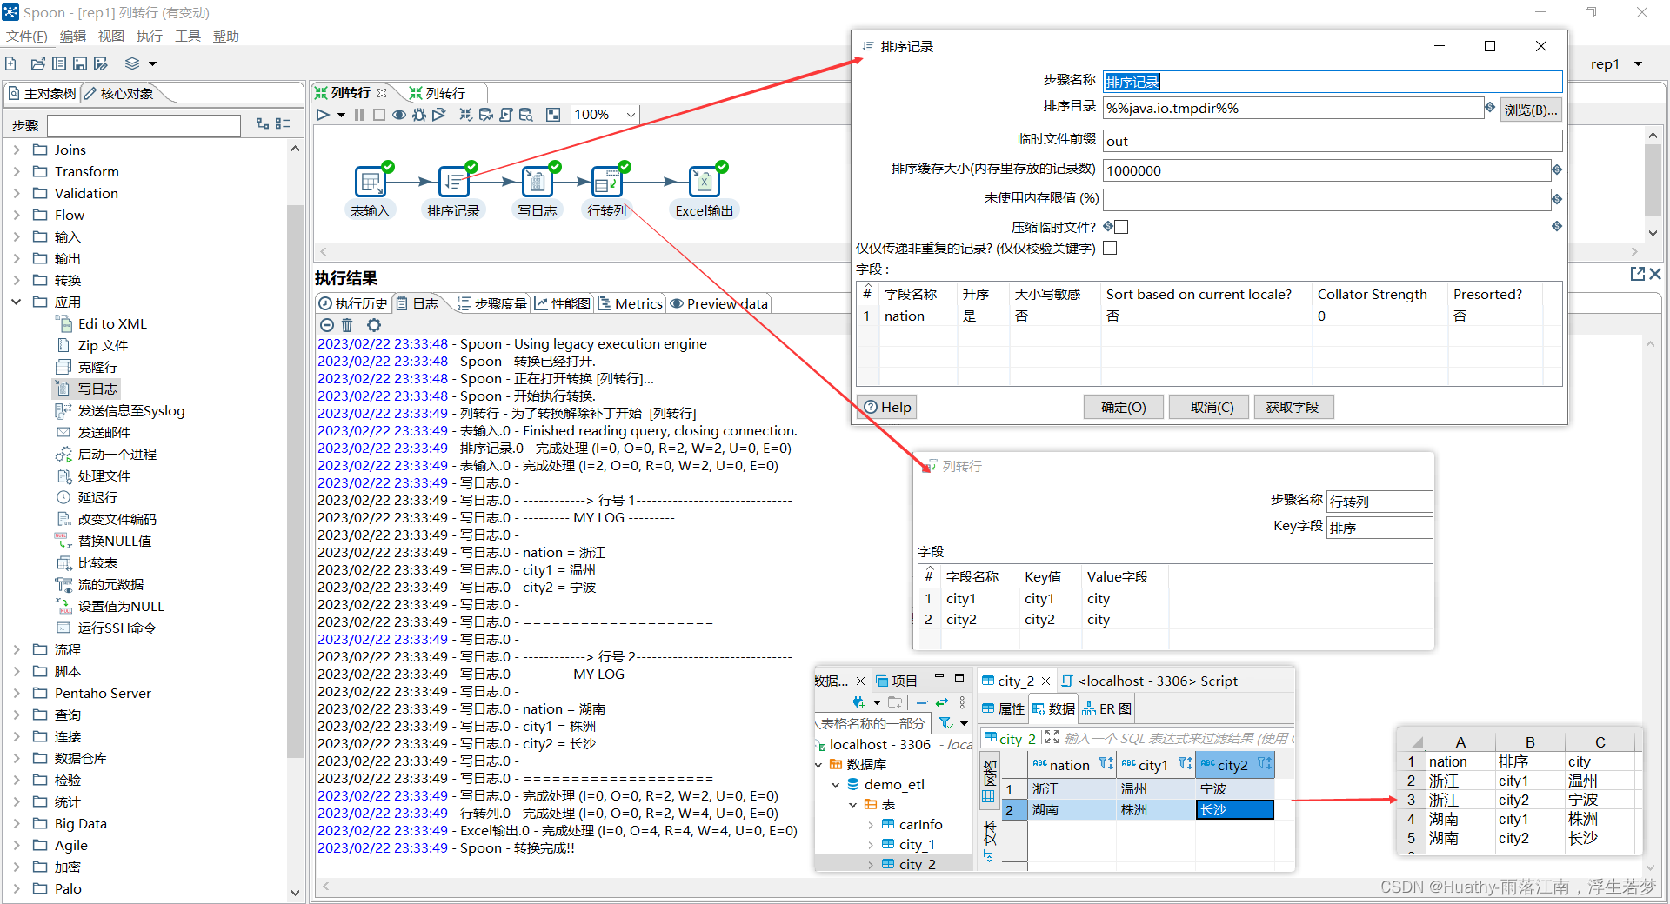Screen dimensions: 1670x904
Task: Replay the transformation icon
Action: [438, 115]
